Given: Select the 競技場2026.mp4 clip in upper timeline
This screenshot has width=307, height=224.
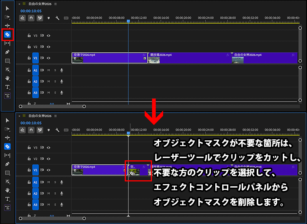Looking at the screenshot, I should click(x=188, y=58).
